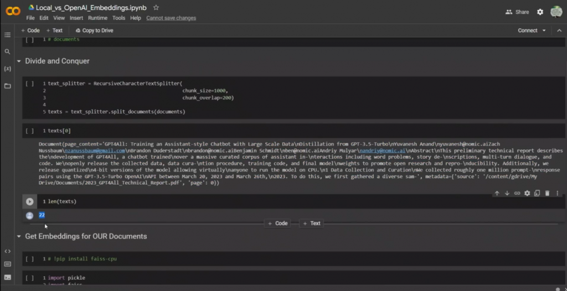Mirror cell in tab icon
This screenshot has height=291, width=567.
tap(537, 194)
